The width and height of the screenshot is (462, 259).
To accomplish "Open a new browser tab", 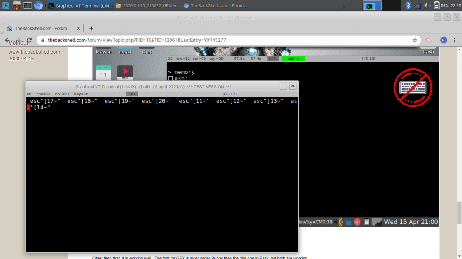I will click(x=91, y=28).
